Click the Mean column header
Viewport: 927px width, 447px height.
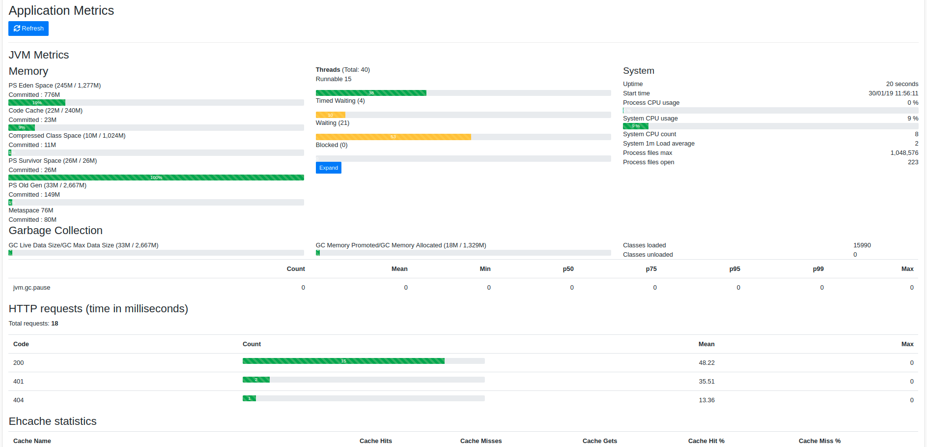pos(706,344)
